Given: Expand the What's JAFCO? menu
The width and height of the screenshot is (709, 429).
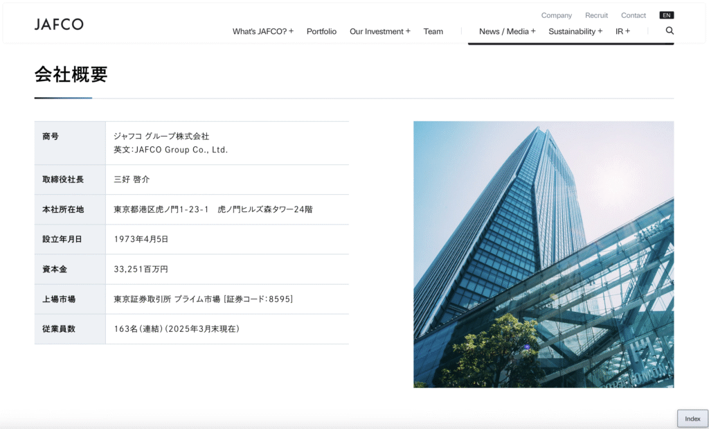Looking at the screenshot, I should coord(263,31).
